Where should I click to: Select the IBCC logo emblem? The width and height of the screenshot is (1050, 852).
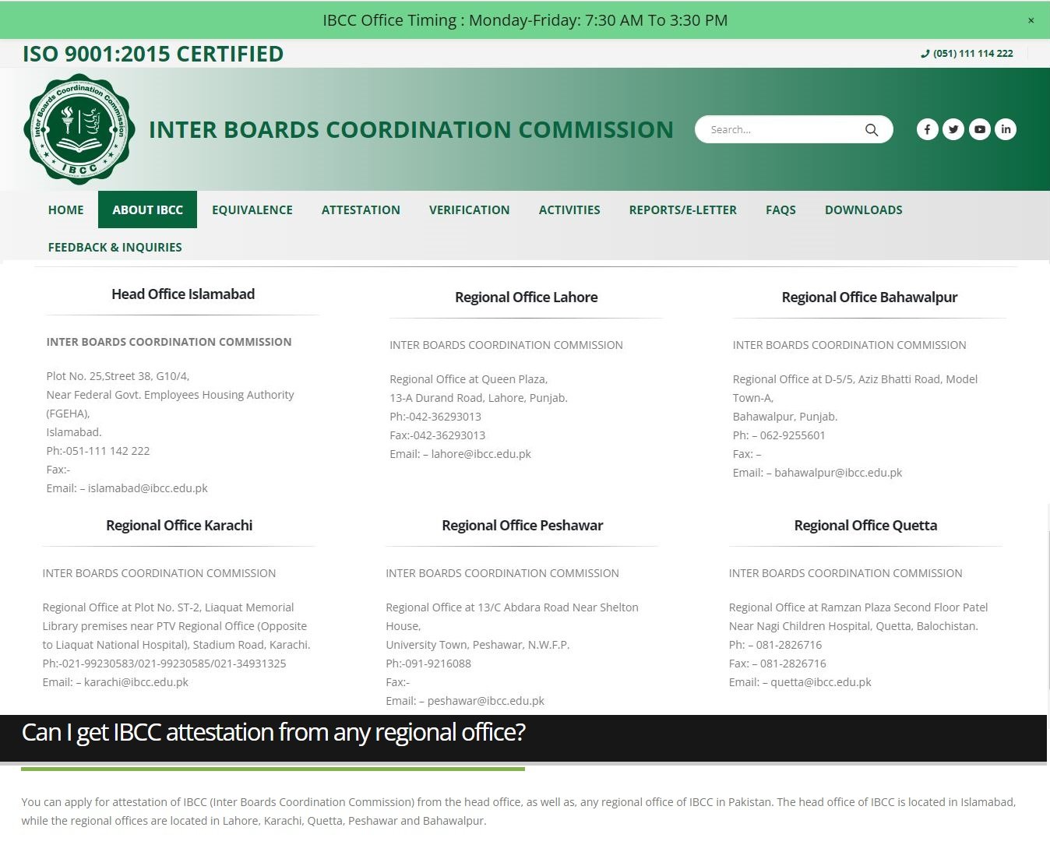tap(79, 129)
